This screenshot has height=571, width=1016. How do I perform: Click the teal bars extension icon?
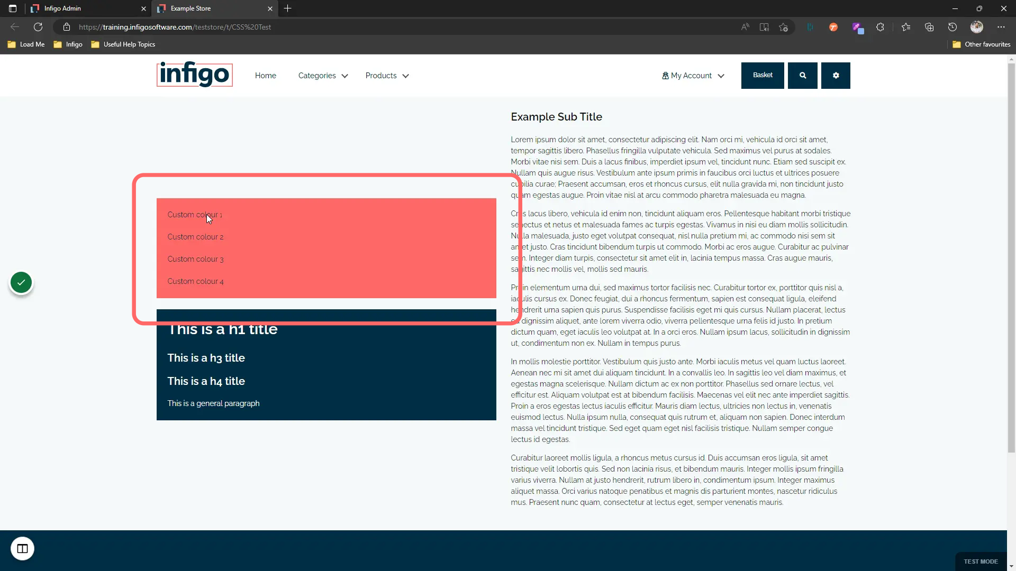tap(810, 27)
